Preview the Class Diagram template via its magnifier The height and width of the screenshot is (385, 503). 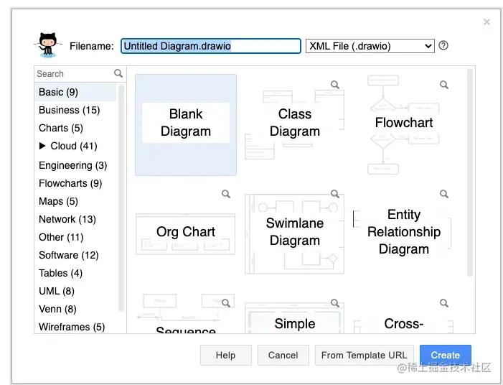[x=335, y=85]
